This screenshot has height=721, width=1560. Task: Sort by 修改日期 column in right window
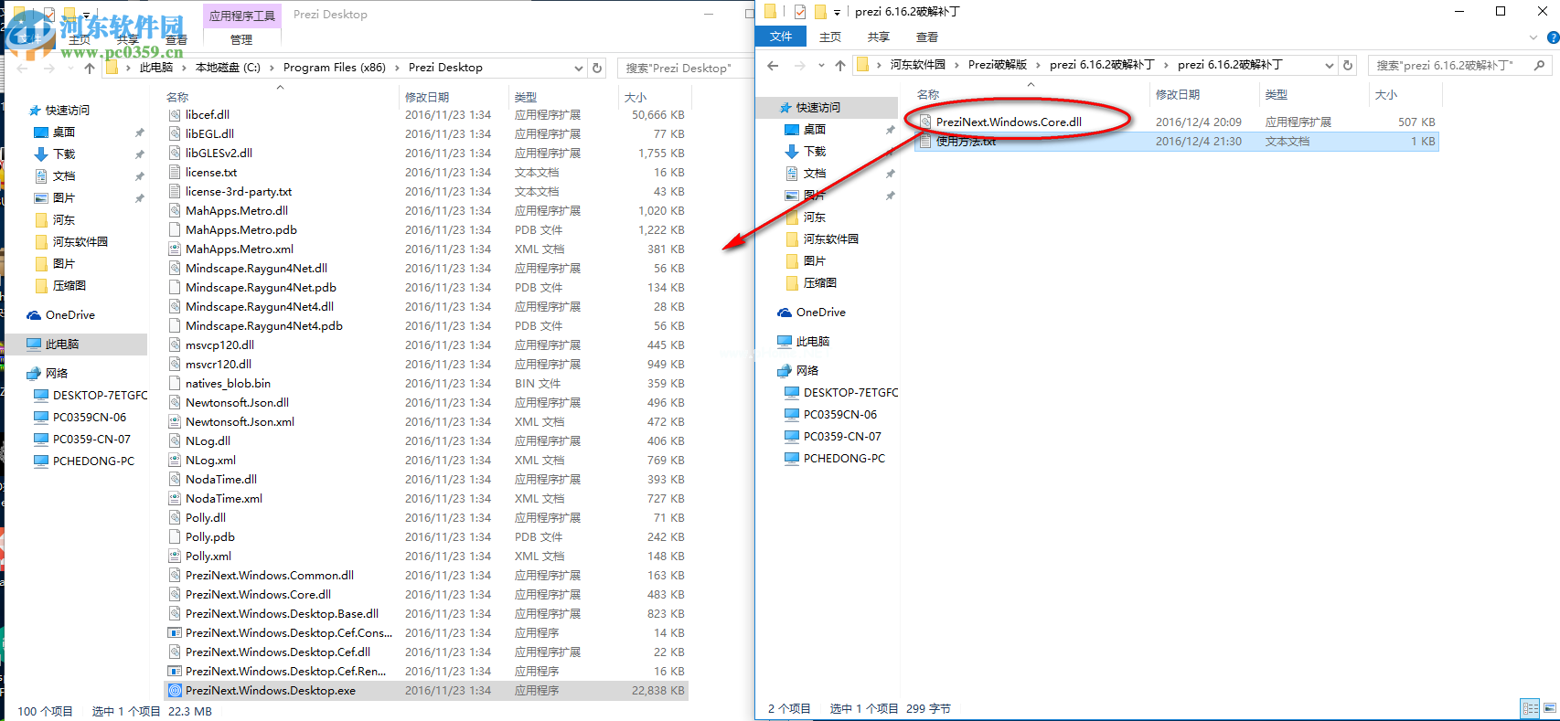1177,94
